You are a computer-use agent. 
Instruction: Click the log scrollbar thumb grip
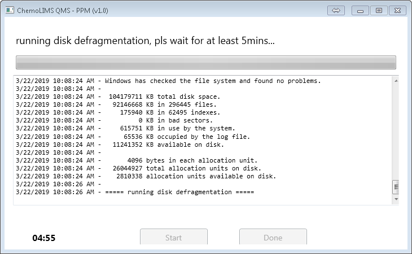click(x=396, y=187)
